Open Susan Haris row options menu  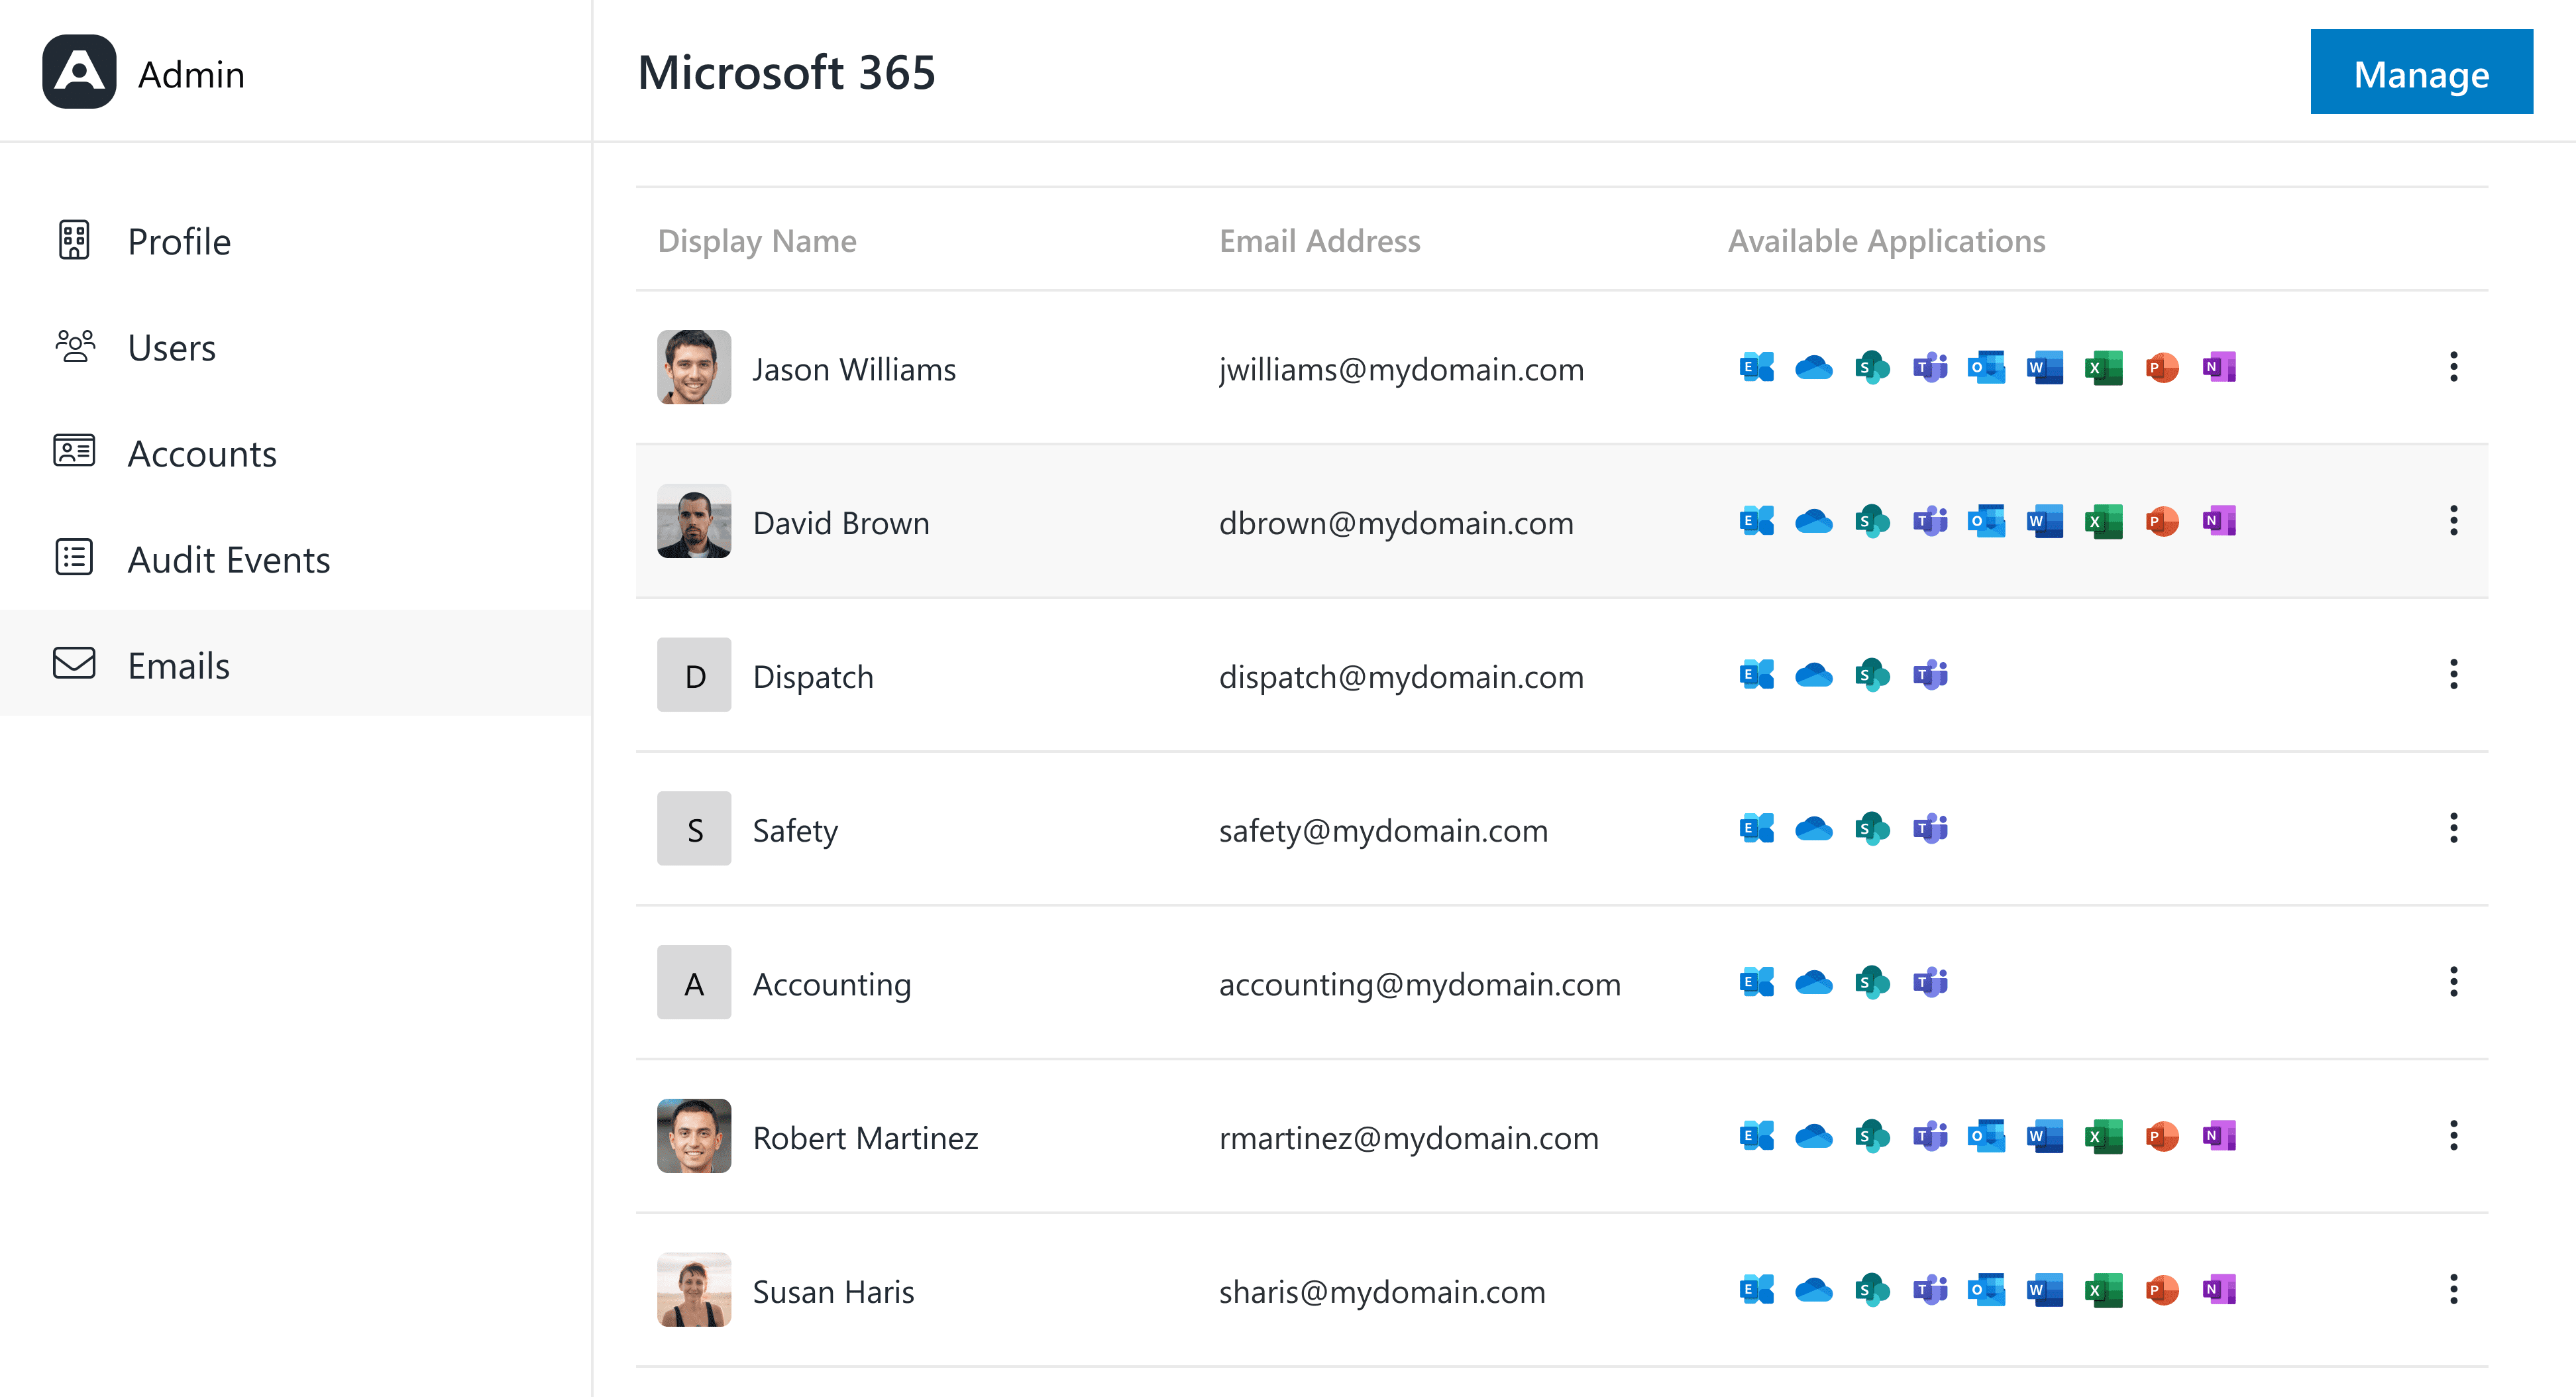pos(2453,1290)
